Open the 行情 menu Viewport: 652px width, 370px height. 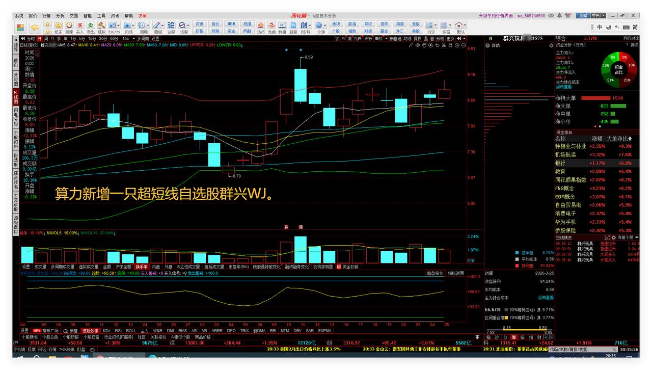pyautogui.click(x=46, y=16)
